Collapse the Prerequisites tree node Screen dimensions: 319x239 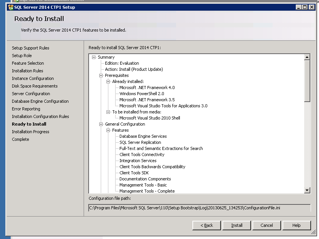point(101,75)
